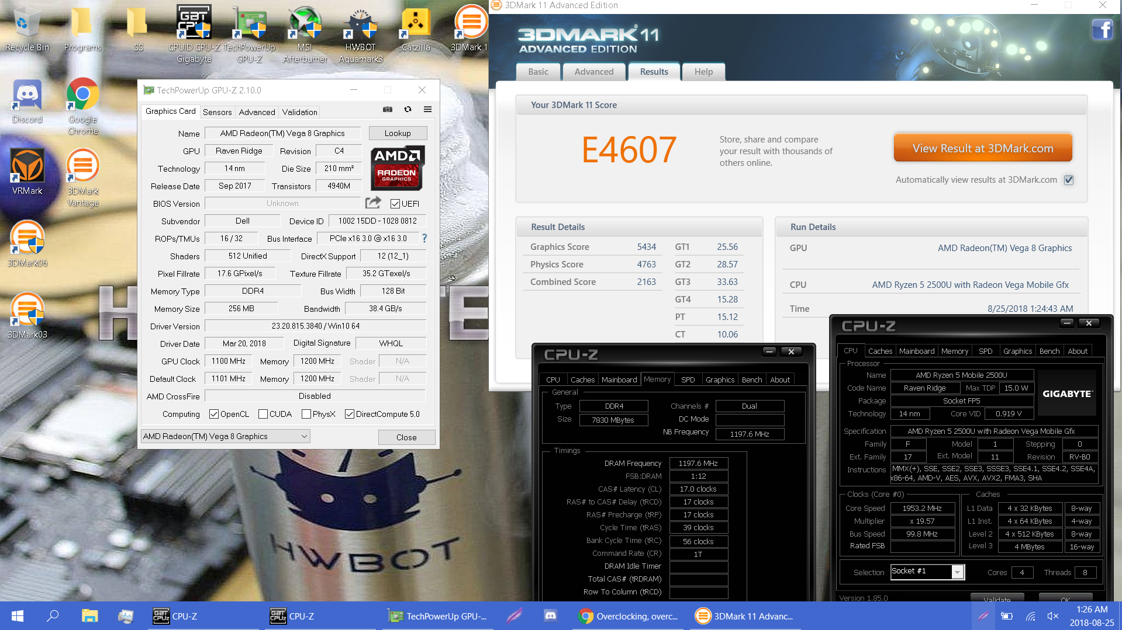Click the taskbar search icon
The width and height of the screenshot is (1122, 630).
(53, 616)
